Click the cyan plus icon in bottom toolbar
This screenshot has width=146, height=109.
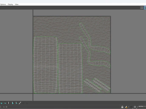pos(2,103)
